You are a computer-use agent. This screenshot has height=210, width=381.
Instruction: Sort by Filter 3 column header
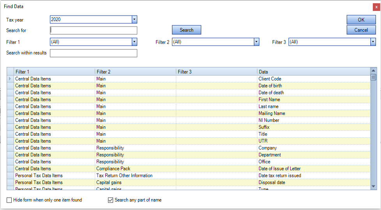(217, 72)
